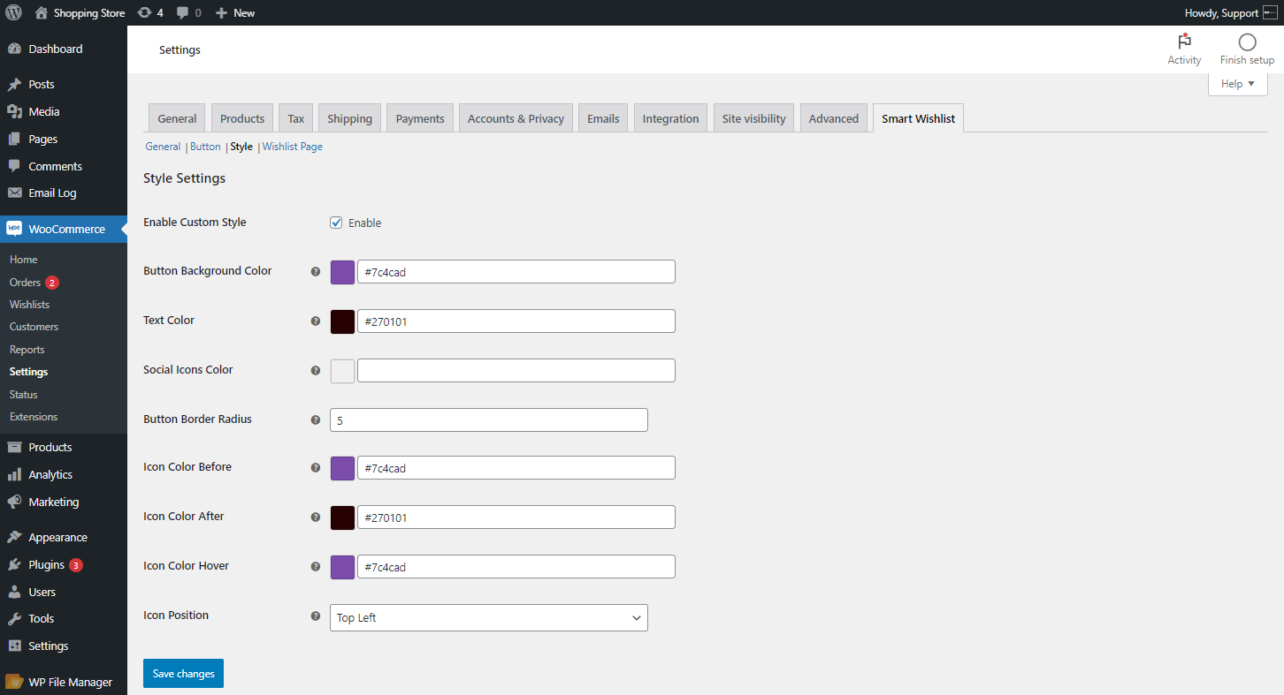The image size is (1284, 695).
Task: Click the empty Social Icons Color swatch
Action: (x=342, y=371)
